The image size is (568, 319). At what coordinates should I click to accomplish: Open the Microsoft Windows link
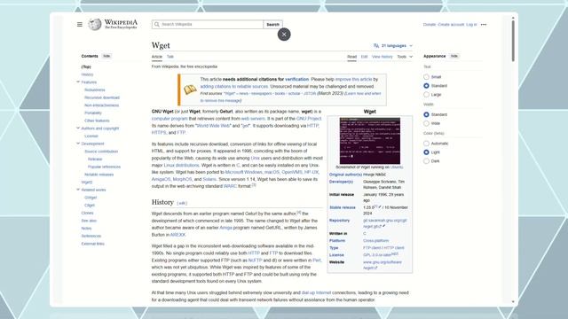243,172
